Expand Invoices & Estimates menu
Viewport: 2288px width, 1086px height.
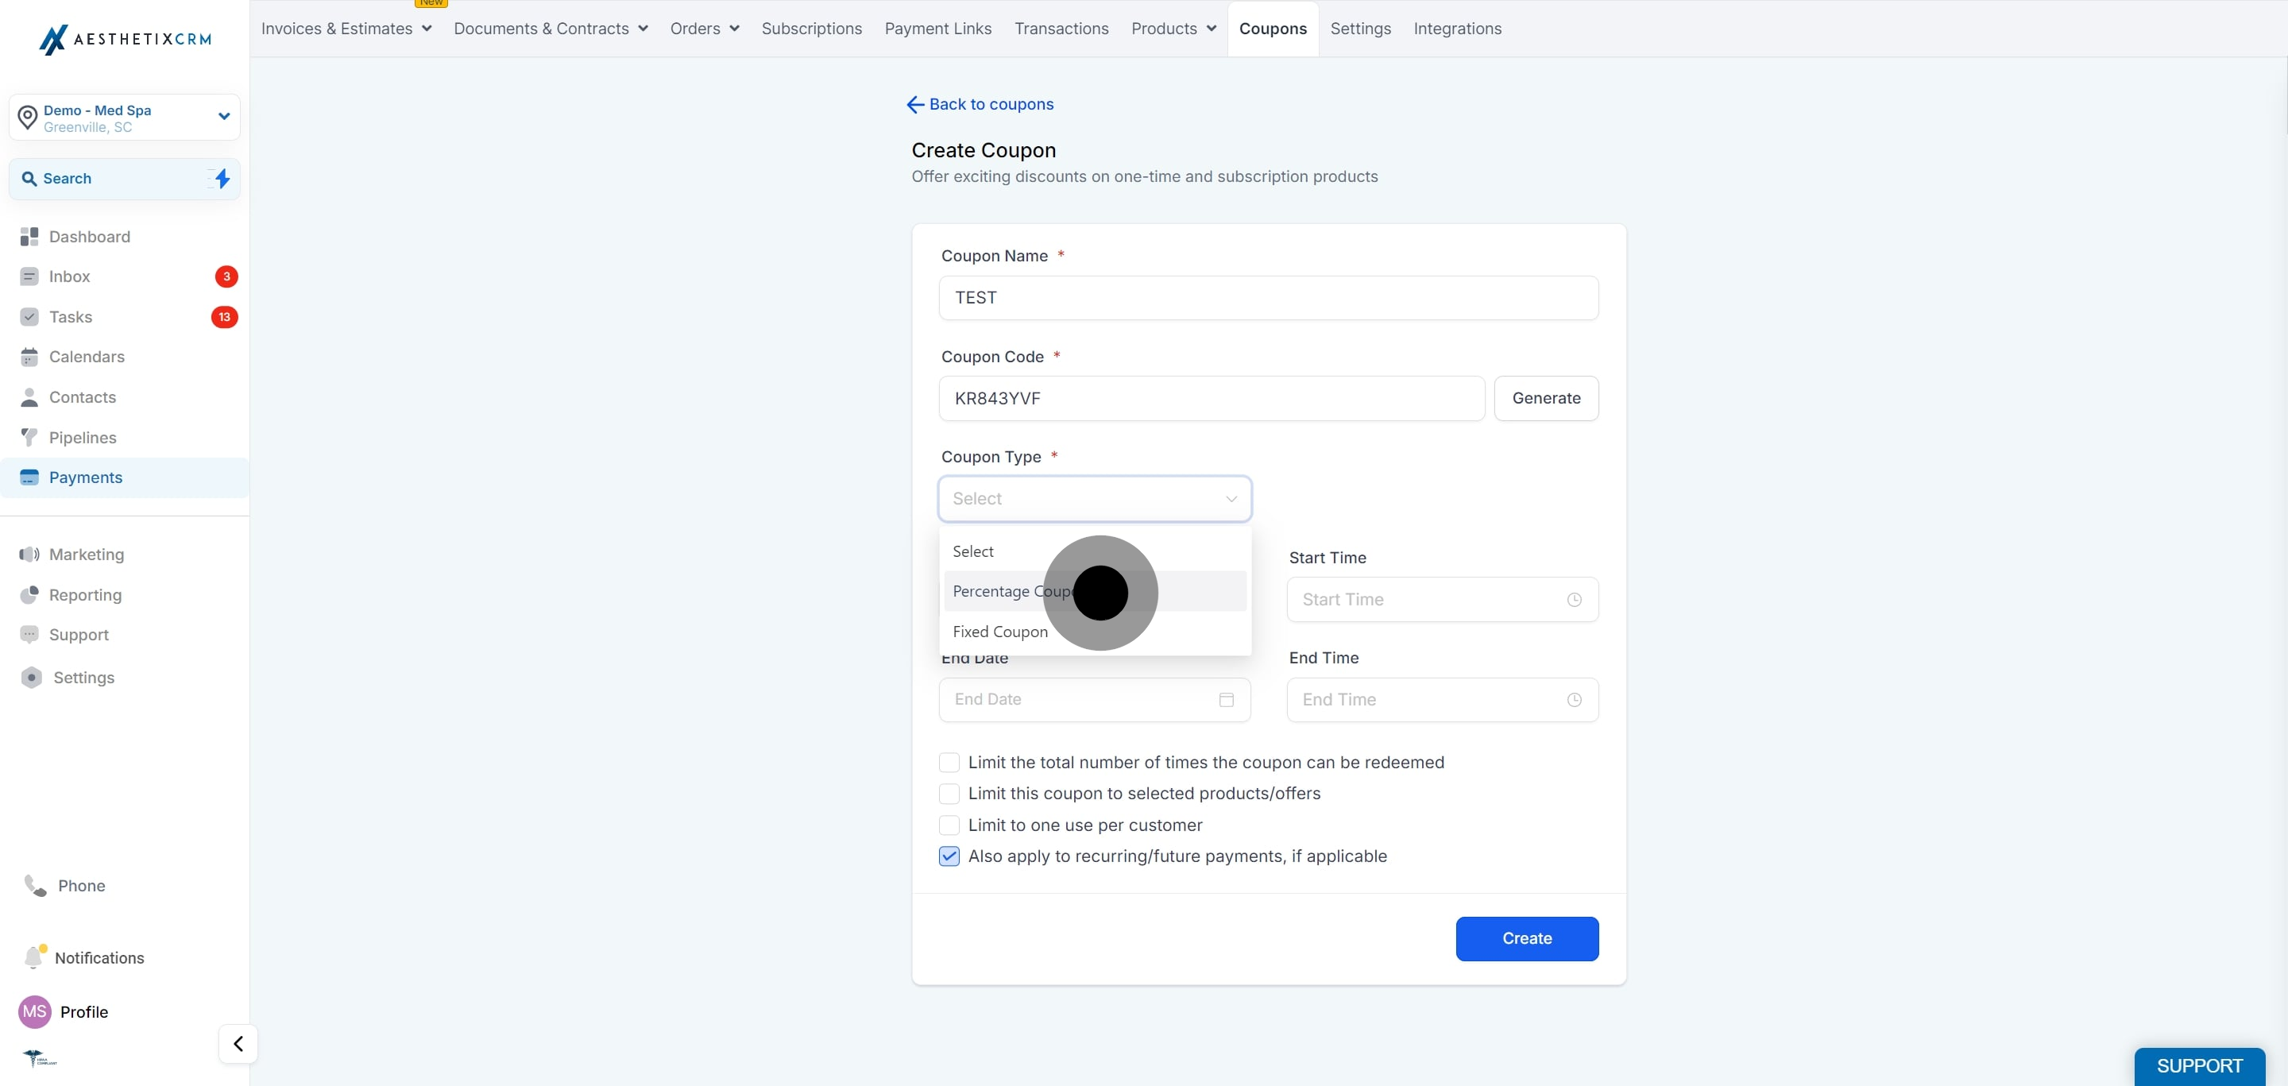point(346,29)
